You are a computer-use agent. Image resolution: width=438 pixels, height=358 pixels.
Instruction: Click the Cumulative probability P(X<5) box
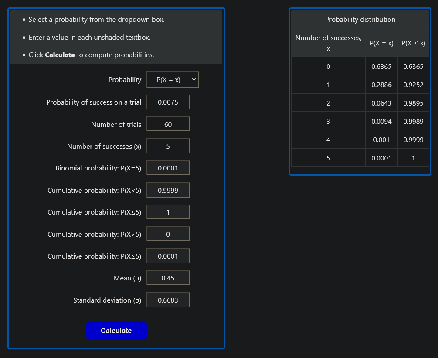tap(168, 190)
